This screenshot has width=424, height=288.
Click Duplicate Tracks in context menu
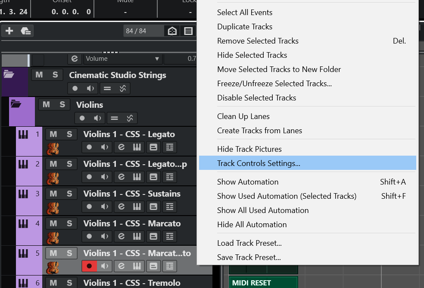coord(245,27)
